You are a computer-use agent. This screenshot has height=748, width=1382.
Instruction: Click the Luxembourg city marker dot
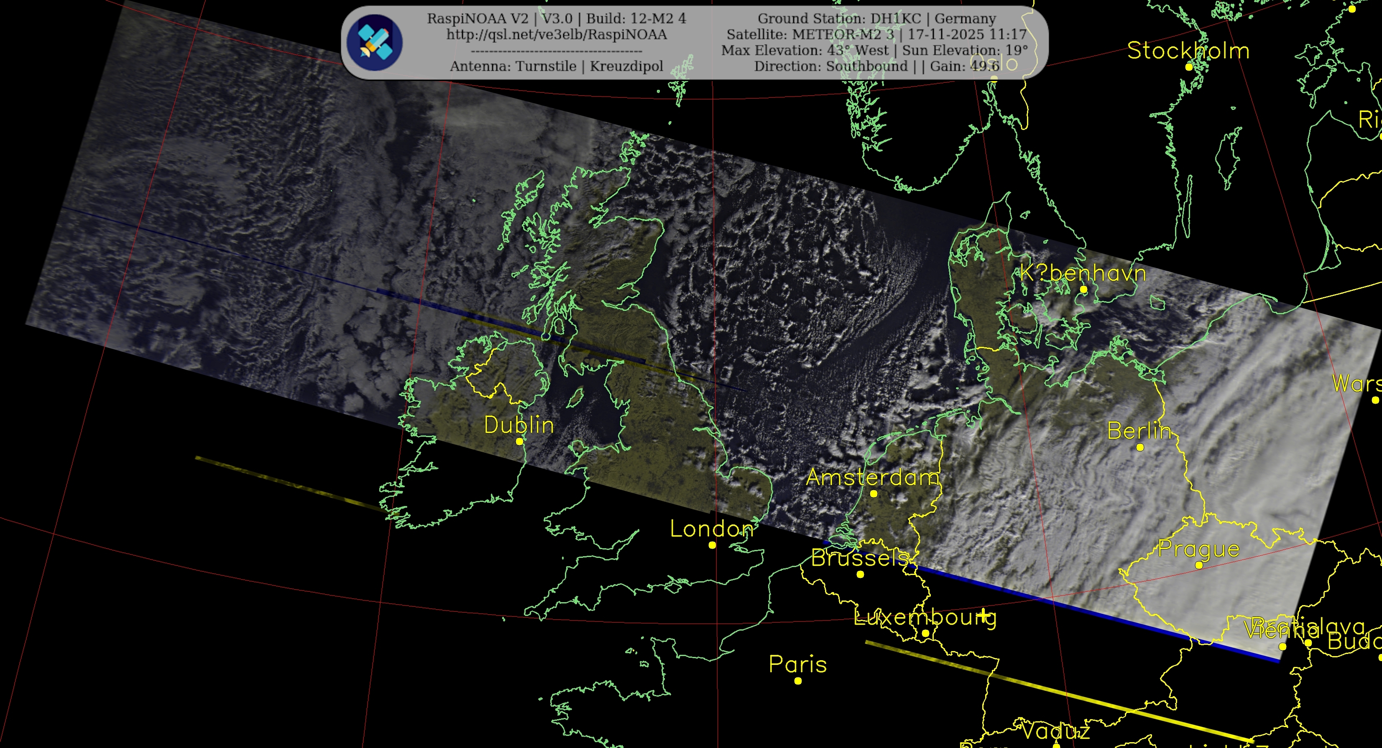925,633
